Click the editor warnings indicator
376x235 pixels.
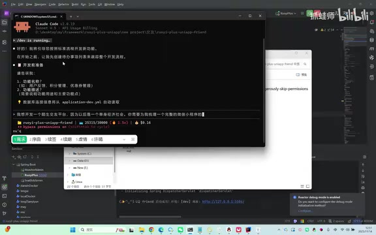pyautogui.click(x=327, y=30)
